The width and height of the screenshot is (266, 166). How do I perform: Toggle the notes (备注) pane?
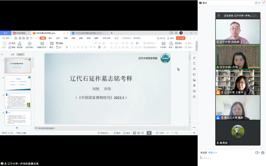[x=117, y=133]
